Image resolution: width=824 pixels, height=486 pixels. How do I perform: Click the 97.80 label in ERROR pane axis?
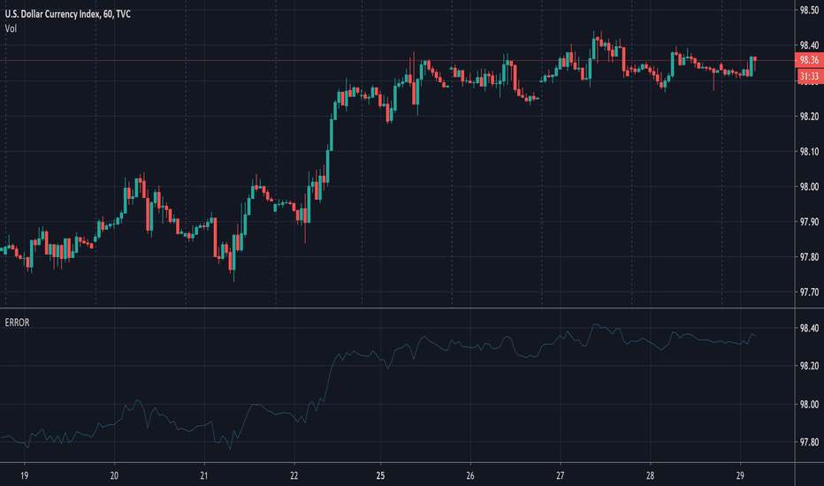[x=809, y=443]
